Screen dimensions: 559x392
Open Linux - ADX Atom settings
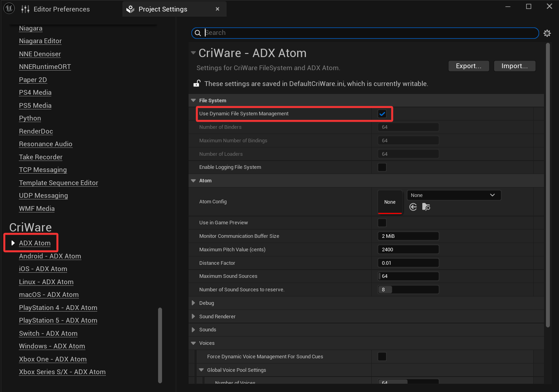46,282
